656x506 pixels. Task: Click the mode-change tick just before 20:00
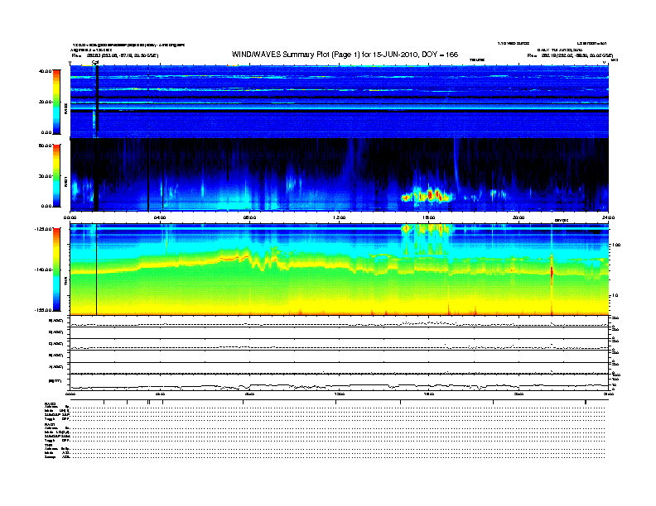(x=494, y=402)
